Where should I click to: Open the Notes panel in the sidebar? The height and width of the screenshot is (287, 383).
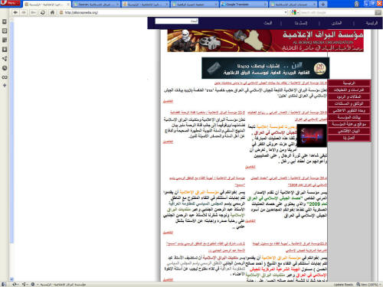pos(5,41)
